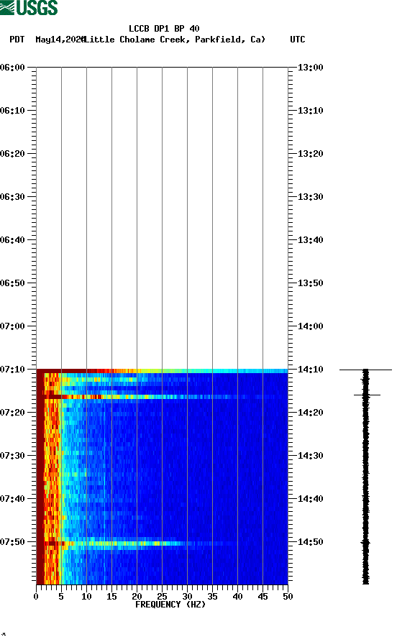This screenshot has width=397, height=642.
Task: Click the 45 Hz frequency axis label
Action: [263, 597]
